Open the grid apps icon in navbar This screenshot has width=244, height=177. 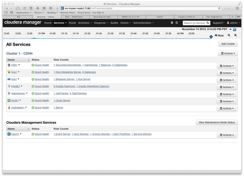172,23
